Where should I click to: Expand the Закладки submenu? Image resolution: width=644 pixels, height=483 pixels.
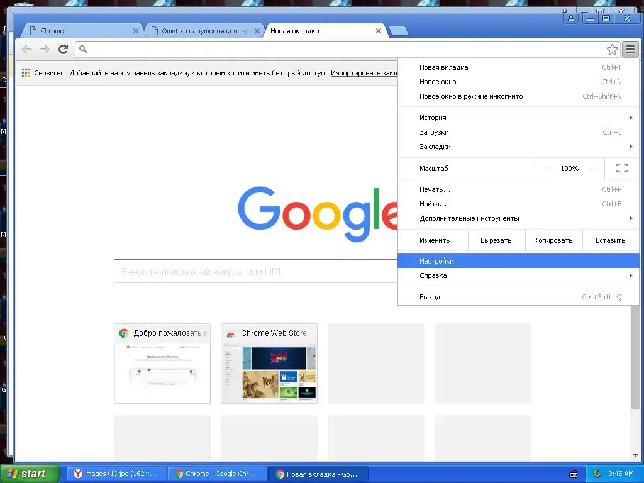pyautogui.click(x=518, y=147)
